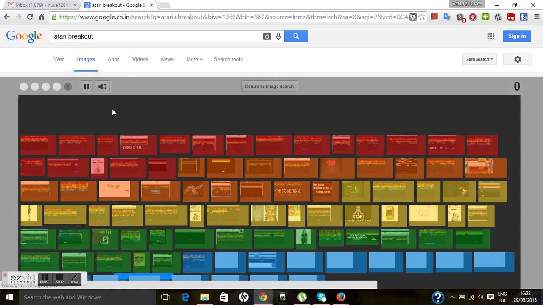
Task: Reload the page
Action: 30,17
